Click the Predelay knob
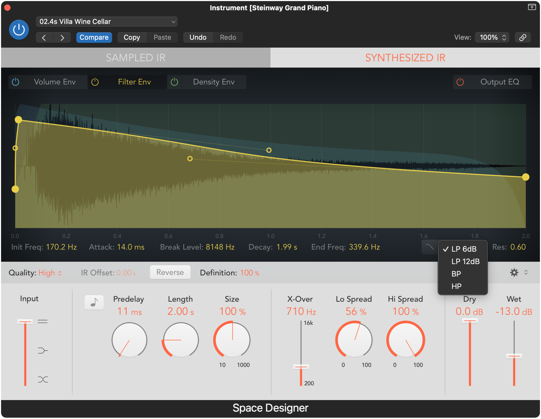 pyautogui.click(x=129, y=340)
